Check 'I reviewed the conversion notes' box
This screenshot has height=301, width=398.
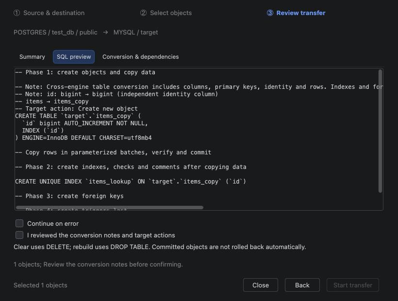point(19,235)
